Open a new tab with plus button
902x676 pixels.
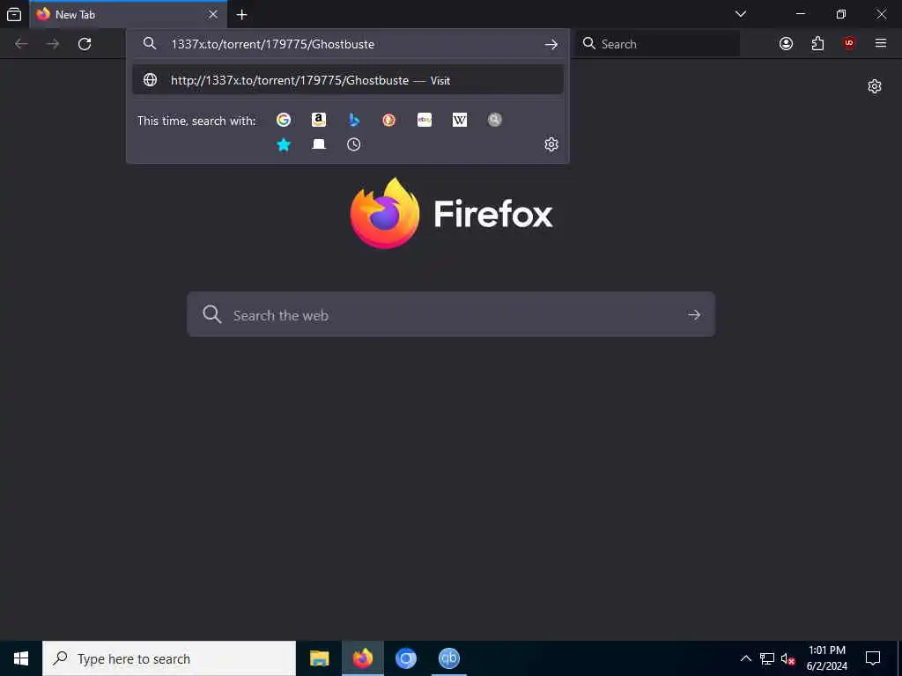click(x=242, y=15)
